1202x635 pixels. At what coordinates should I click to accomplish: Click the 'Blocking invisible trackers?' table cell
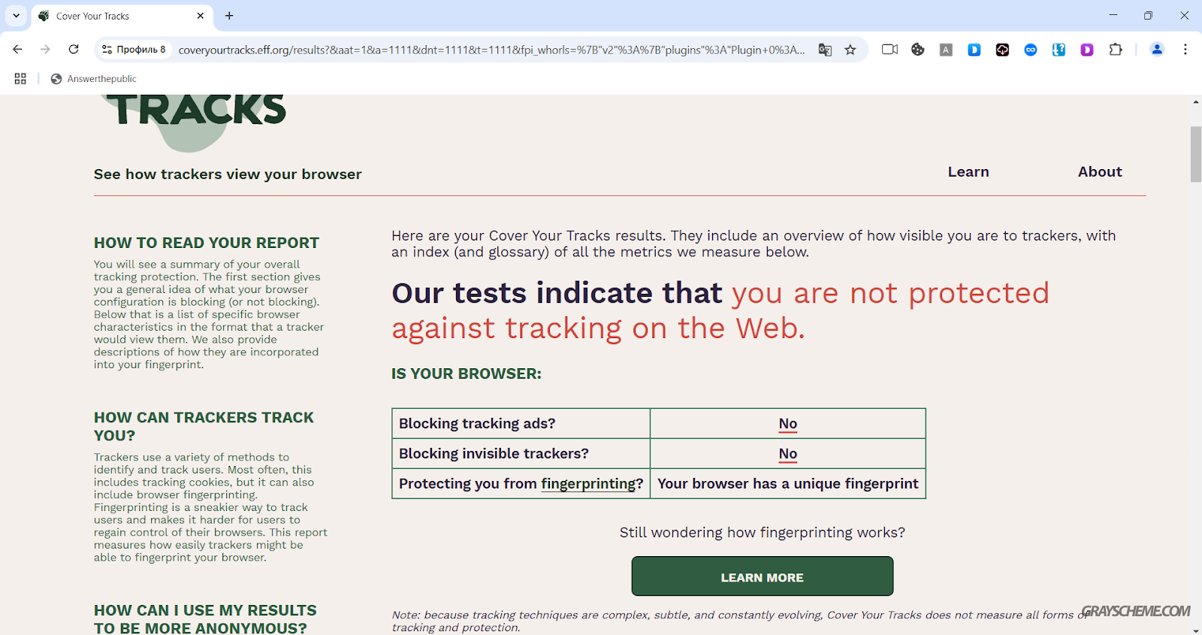(521, 454)
